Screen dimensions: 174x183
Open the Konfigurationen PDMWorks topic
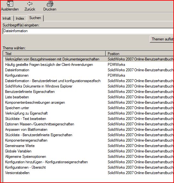point(17,75)
